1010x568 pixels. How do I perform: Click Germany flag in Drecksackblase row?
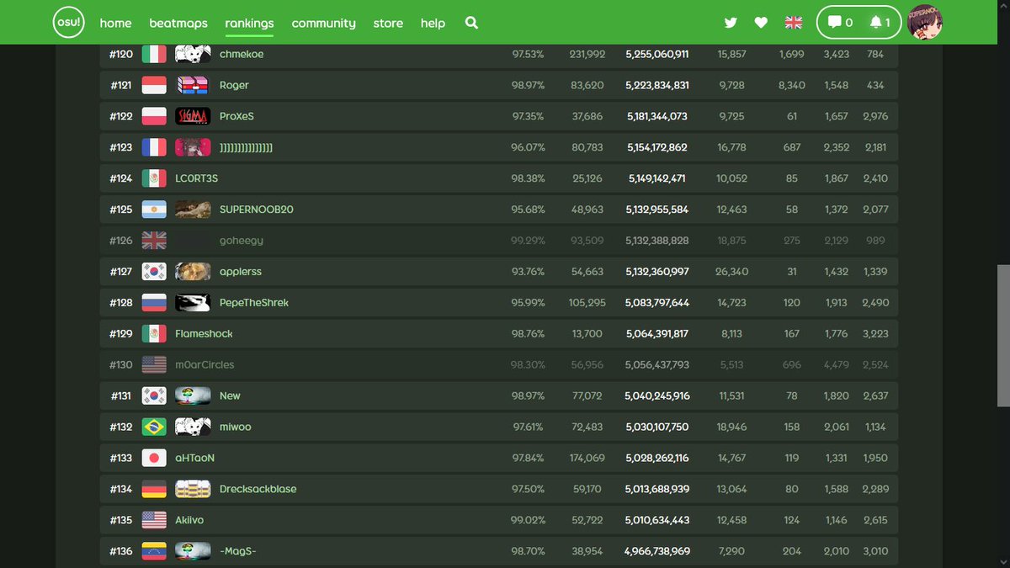coord(154,490)
